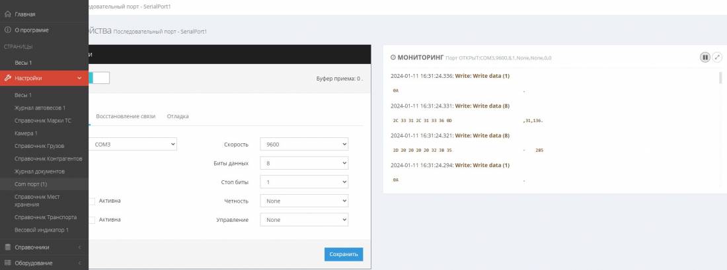Screen dimensions: 727x270
Task: Click the database icon beside Справочники
Action: point(7,248)
